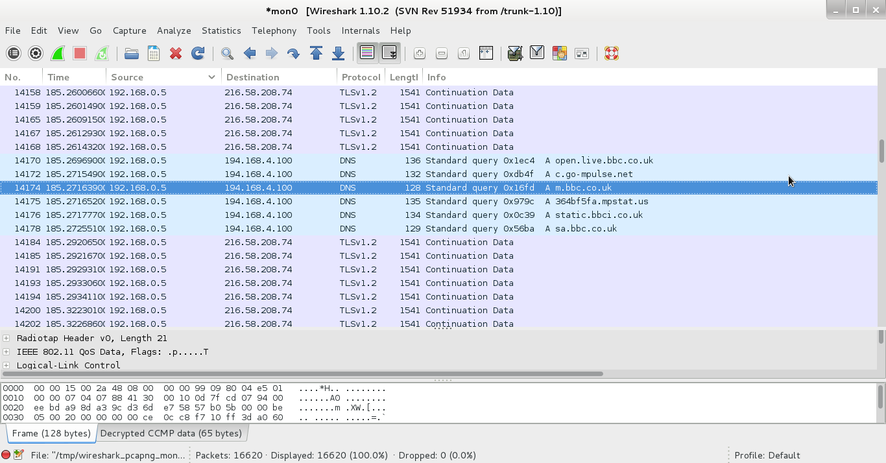
Task: Jump to the first packet
Action: click(x=316, y=53)
